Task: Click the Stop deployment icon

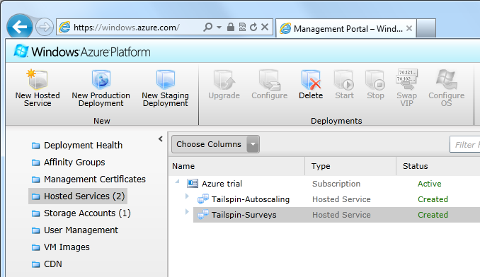Action: pos(375,79)
